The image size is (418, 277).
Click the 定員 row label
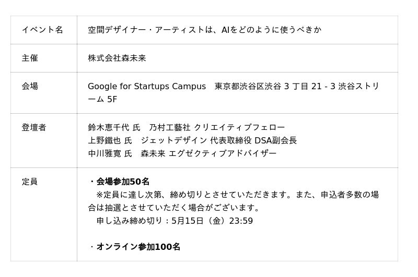tap(30, 182)
